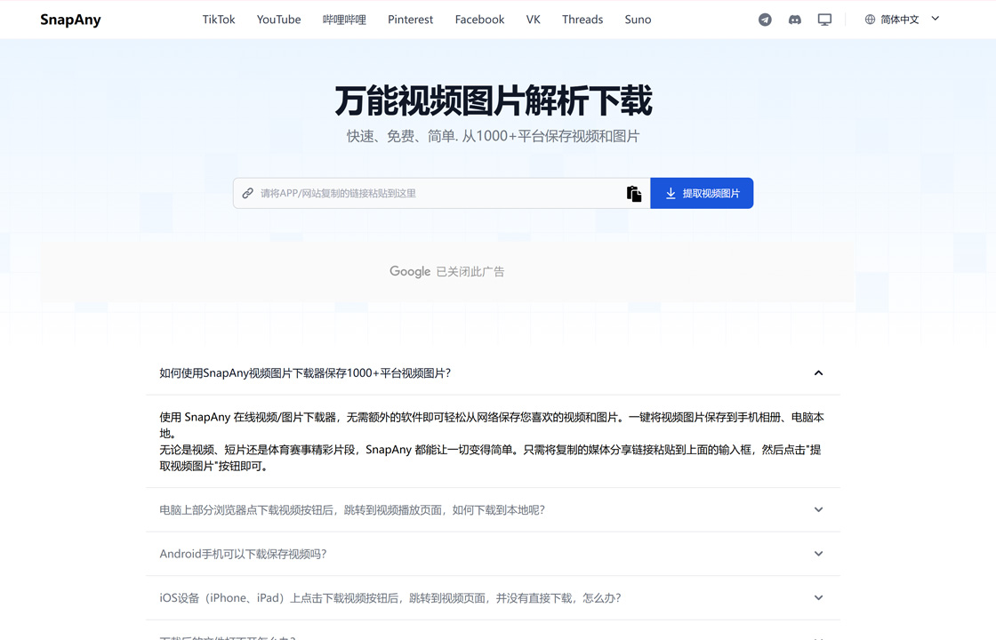Select 哔哩哔哩 in the navigation

tap(344, 20)
